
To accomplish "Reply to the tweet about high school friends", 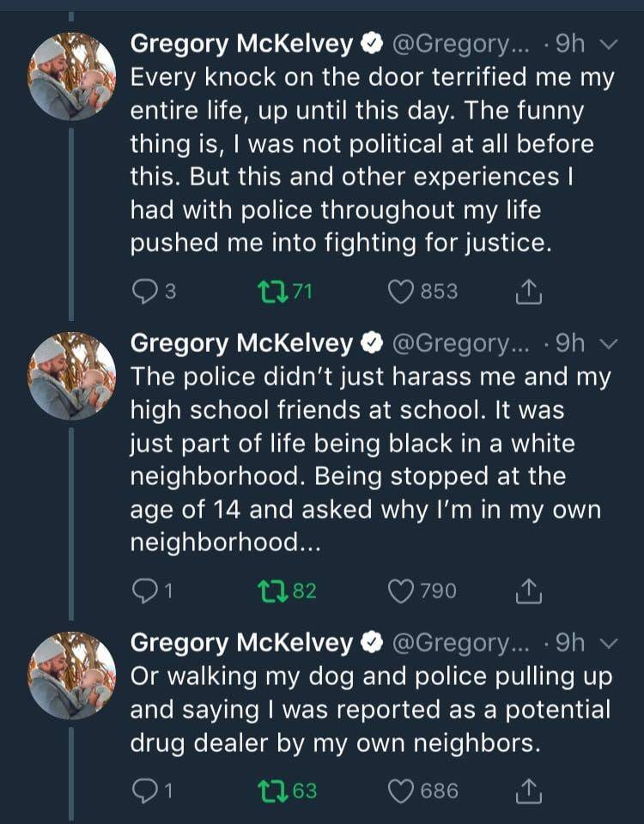I will [144, 591].
